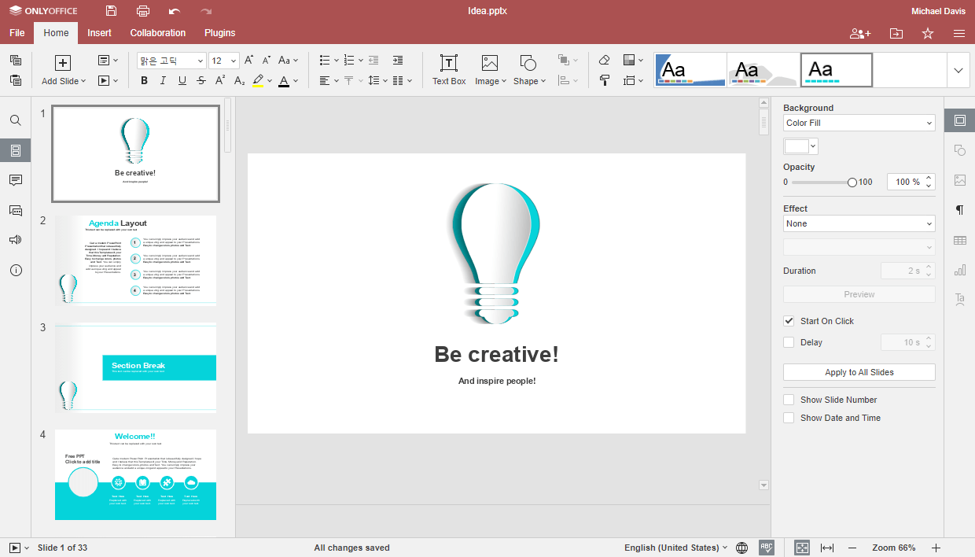Click the Print icon in title bar

tap(142, 11)
